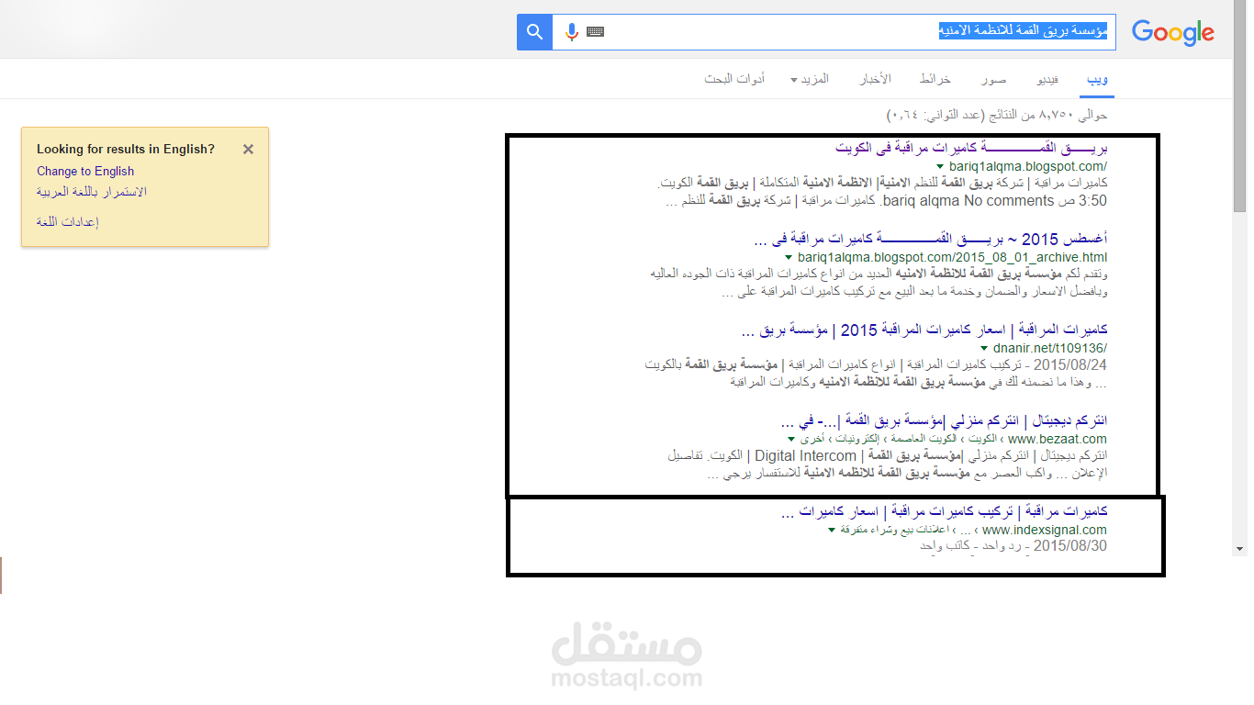Expand arrow beside dnanir.net/t109136/ URL
1254x705 pixels.
[x=984, y=349]
